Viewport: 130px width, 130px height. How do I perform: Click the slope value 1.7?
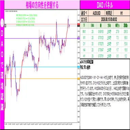point(117,50)
